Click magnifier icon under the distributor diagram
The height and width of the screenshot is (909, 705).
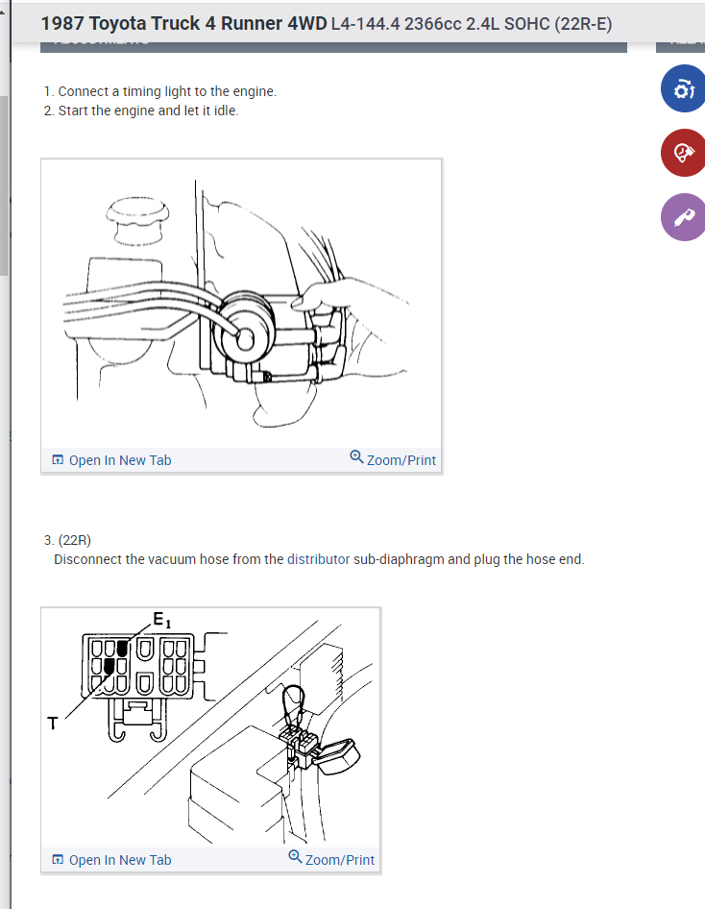coord(356,456)
